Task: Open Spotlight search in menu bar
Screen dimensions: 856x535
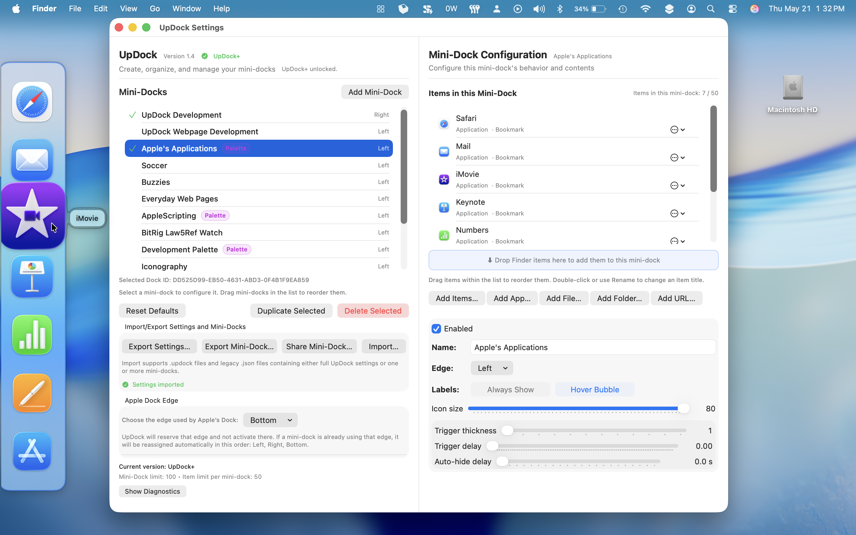Action: (x=711, y=9)
